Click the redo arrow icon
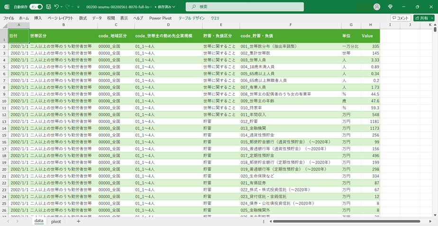Screen dimensions: 438x226 67,7
